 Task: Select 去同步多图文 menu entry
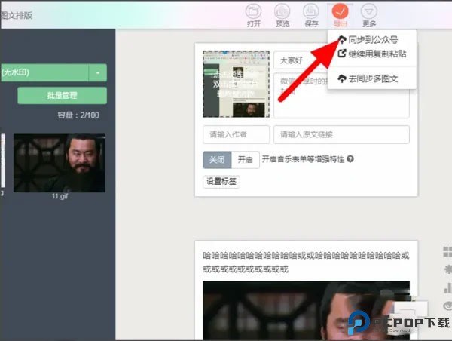[372, 78]
